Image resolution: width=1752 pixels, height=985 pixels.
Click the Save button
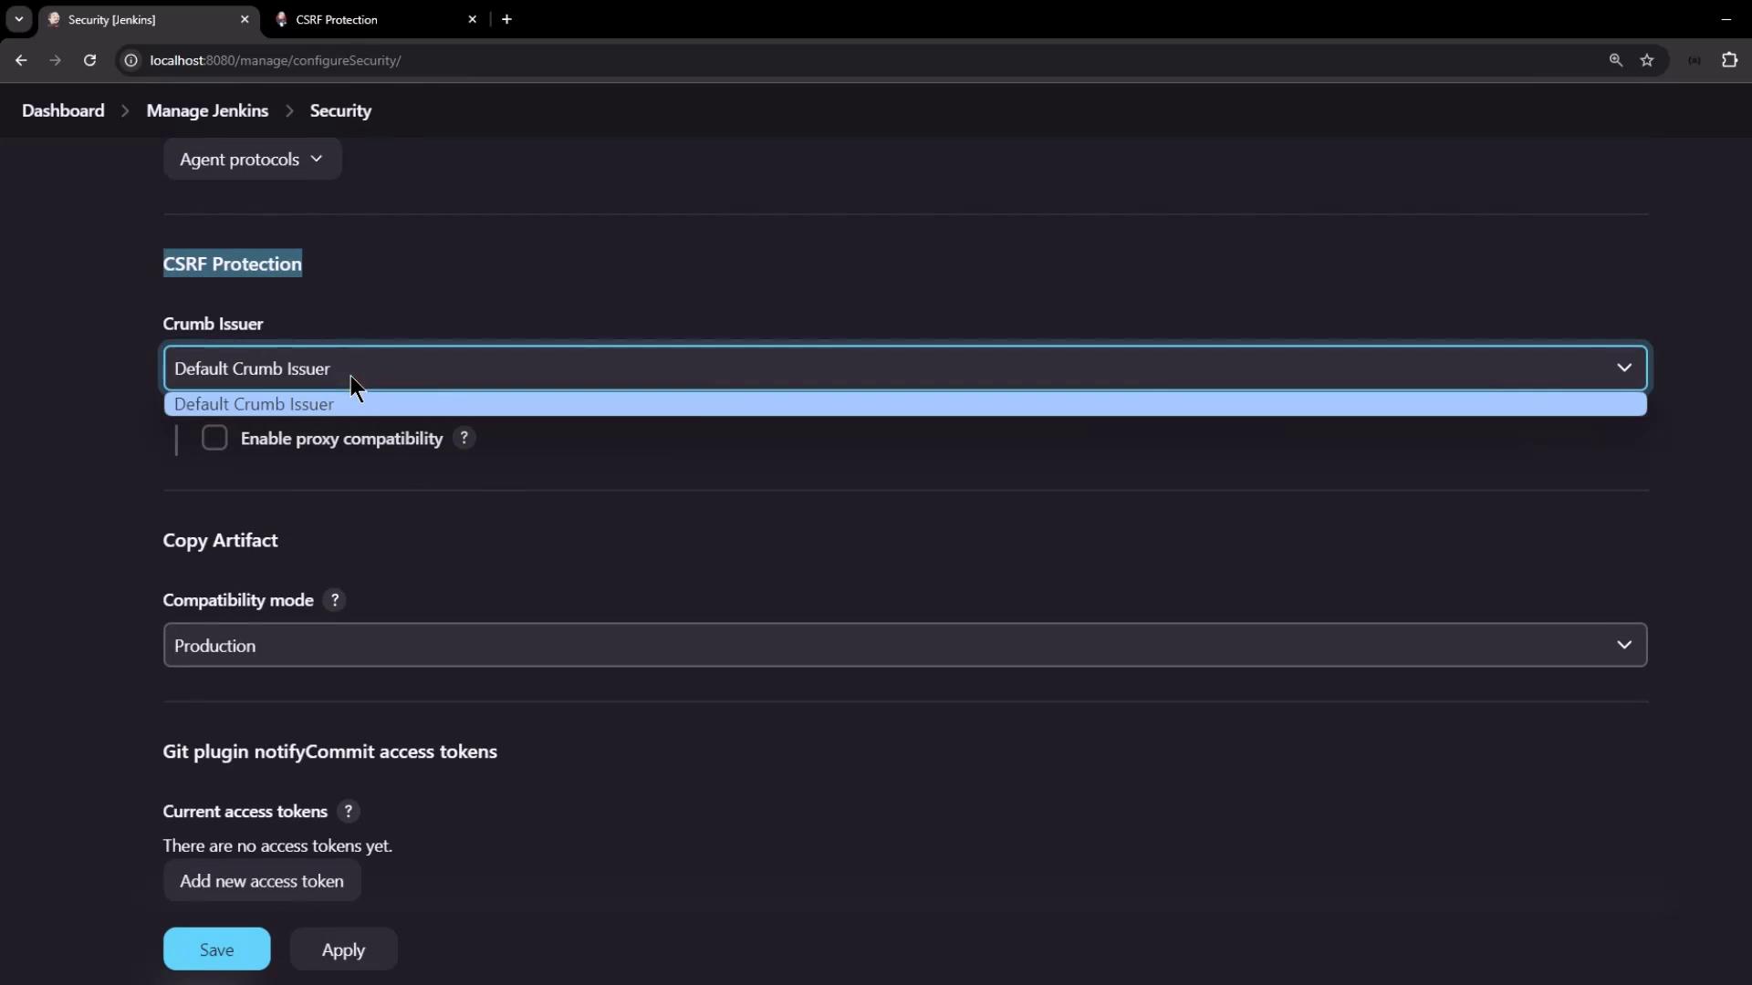pos(216,949)
